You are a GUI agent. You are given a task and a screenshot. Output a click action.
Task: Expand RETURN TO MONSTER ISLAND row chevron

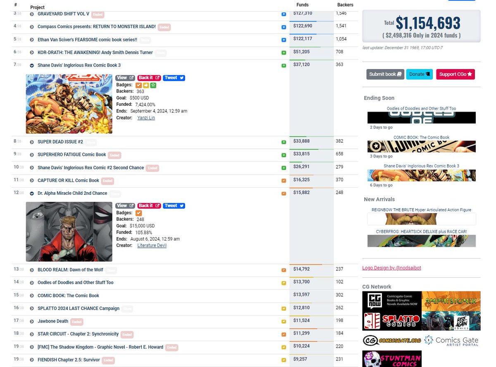[x=32, y=27]
